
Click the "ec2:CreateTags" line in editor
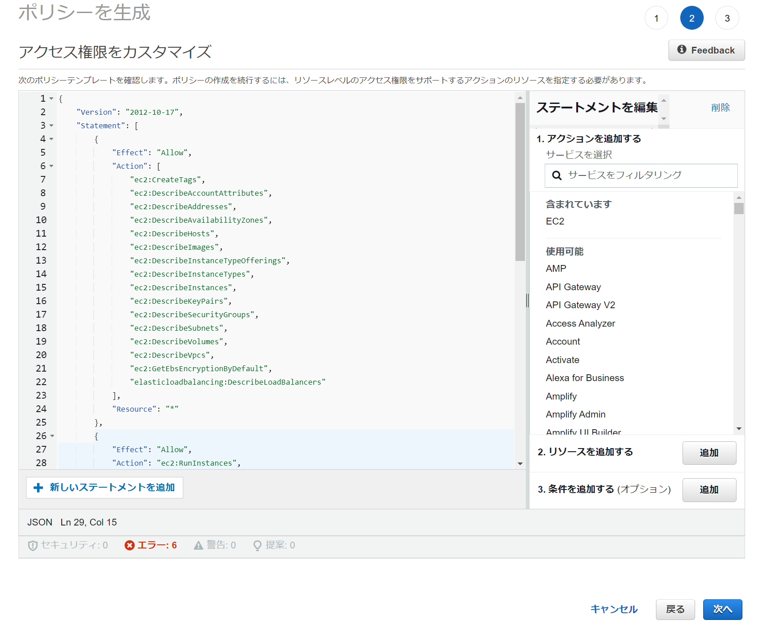pos(167,180)
